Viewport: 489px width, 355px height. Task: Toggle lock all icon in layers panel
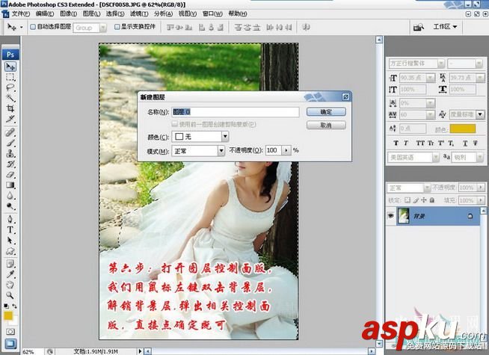pos(432,200)
